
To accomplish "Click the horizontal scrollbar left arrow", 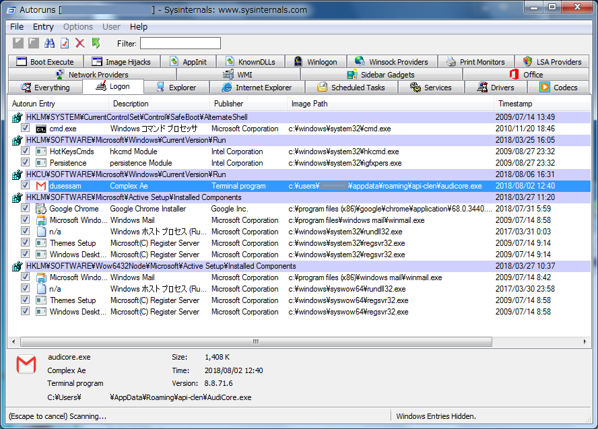I will [x=13, y=341].
